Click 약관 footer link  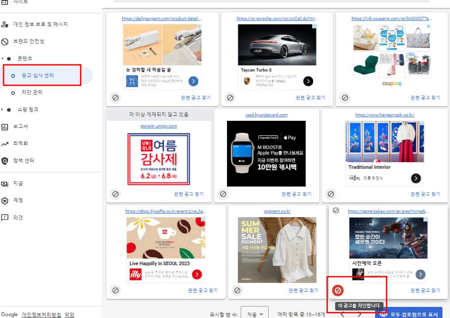70,314
